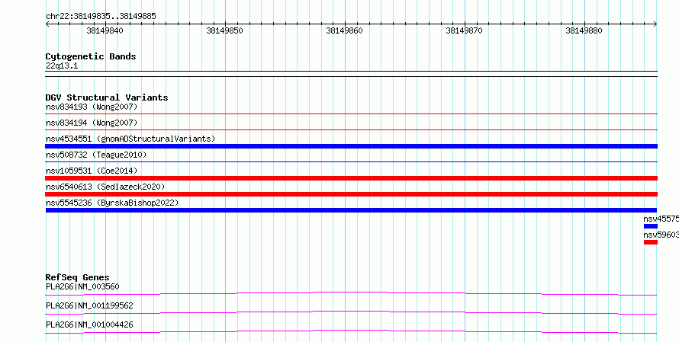The image size is (679, 342).
Task: Click the DGV Structural Variants track title
Action: 107,97
